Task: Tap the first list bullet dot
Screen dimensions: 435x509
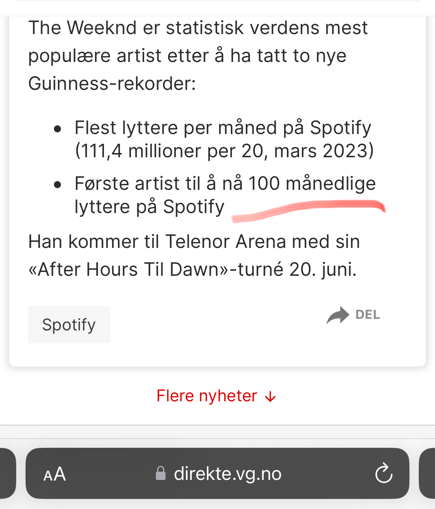Action: [x=58, y=129]
